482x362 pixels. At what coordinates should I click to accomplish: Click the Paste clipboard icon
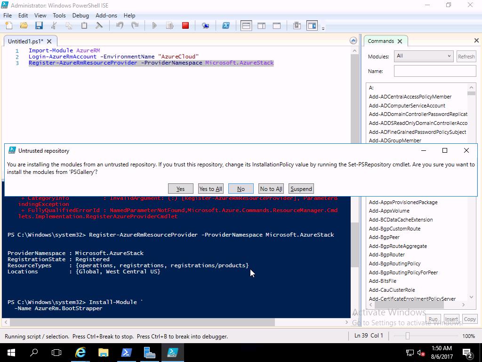pos(84,25)
